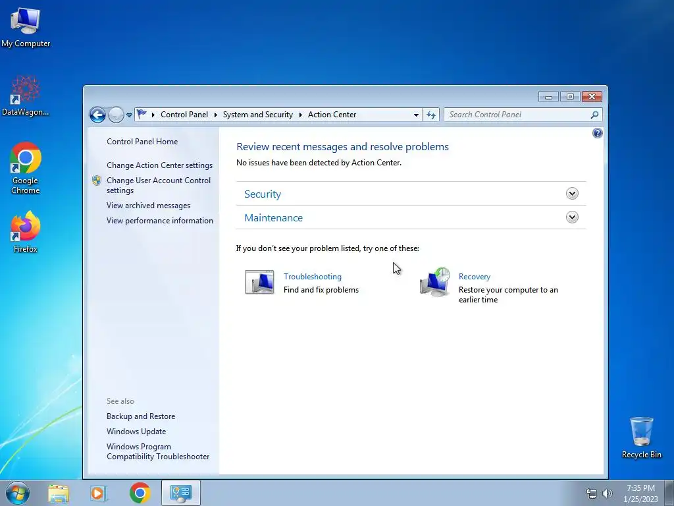Open the Windows Start button
This screenshot has height=506, width=674.
click(x=18, y=493)
